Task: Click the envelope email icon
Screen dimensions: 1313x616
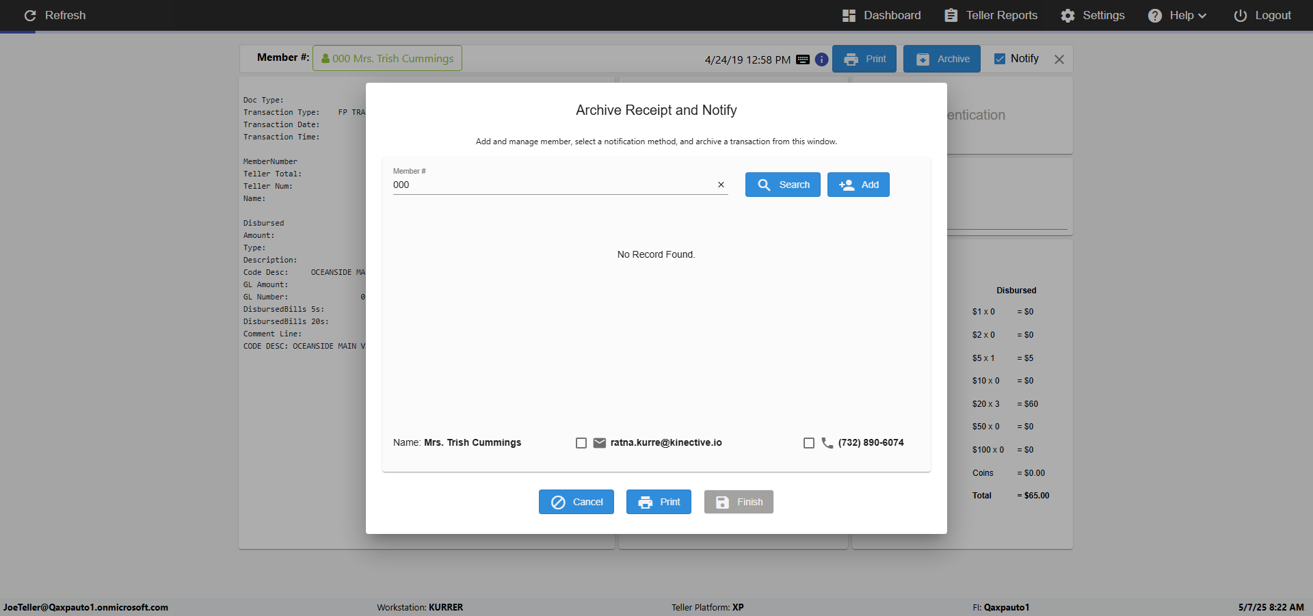Action: [600, 443]
